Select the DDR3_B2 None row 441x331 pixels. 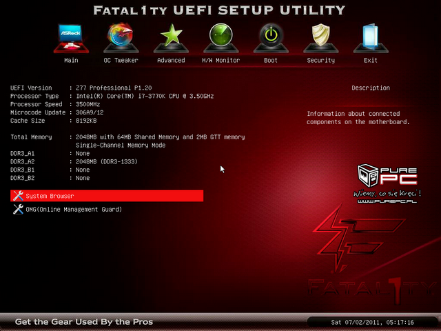click(x=50, y=178)
